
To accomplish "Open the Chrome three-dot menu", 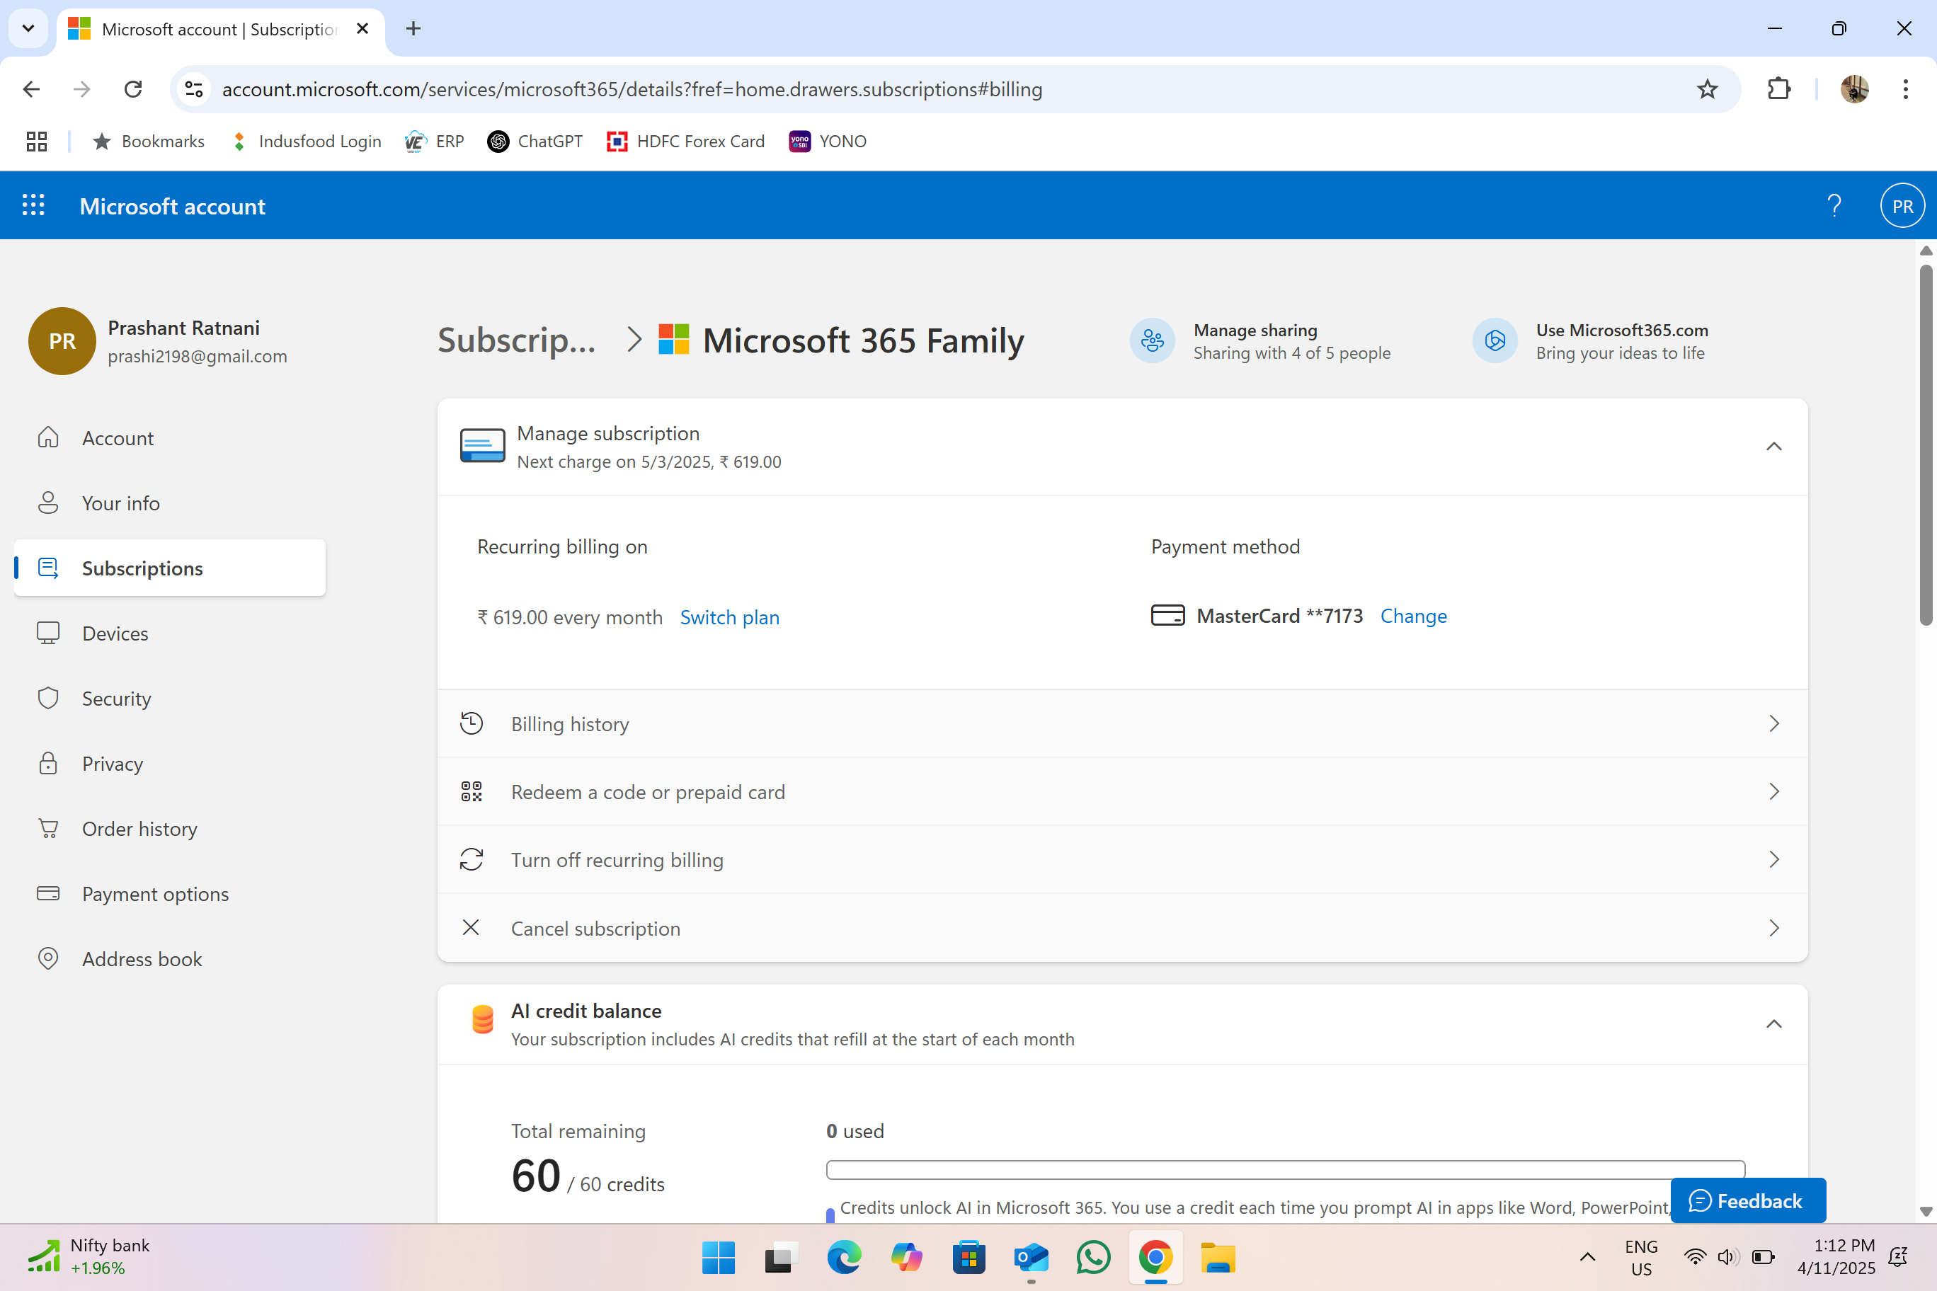I will click(x=1905, y=89).
